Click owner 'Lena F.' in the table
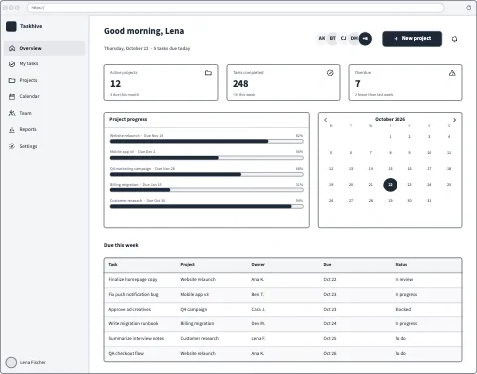The image size is (477, 374). (x=258, y=338)
